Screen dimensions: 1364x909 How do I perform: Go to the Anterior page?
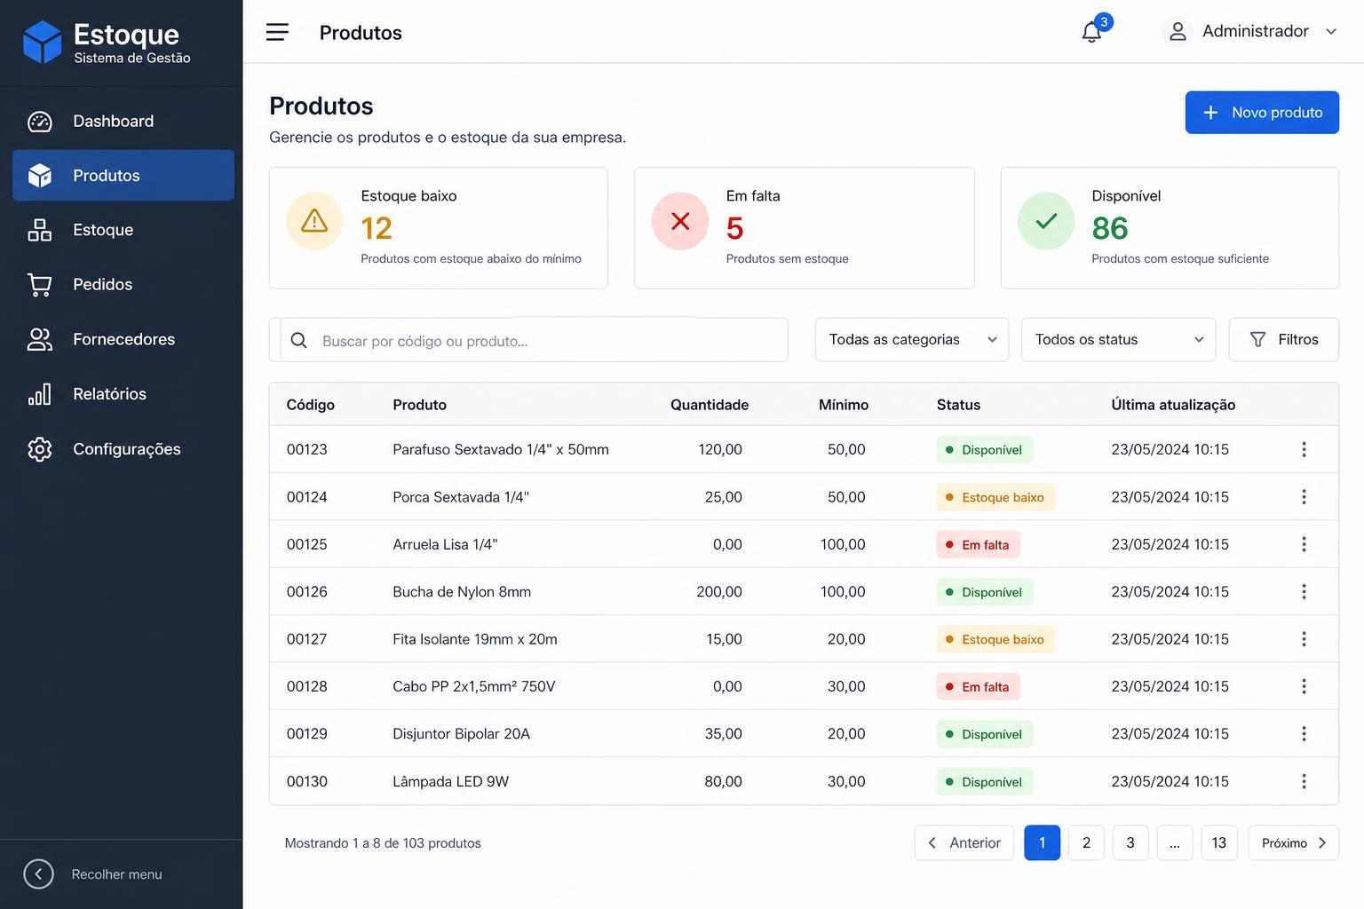tap(964, 843)
